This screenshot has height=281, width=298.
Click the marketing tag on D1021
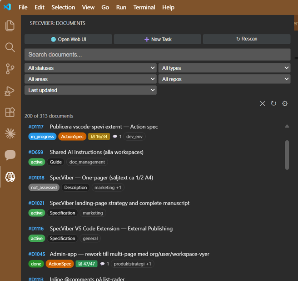click(x=93, y=213)
